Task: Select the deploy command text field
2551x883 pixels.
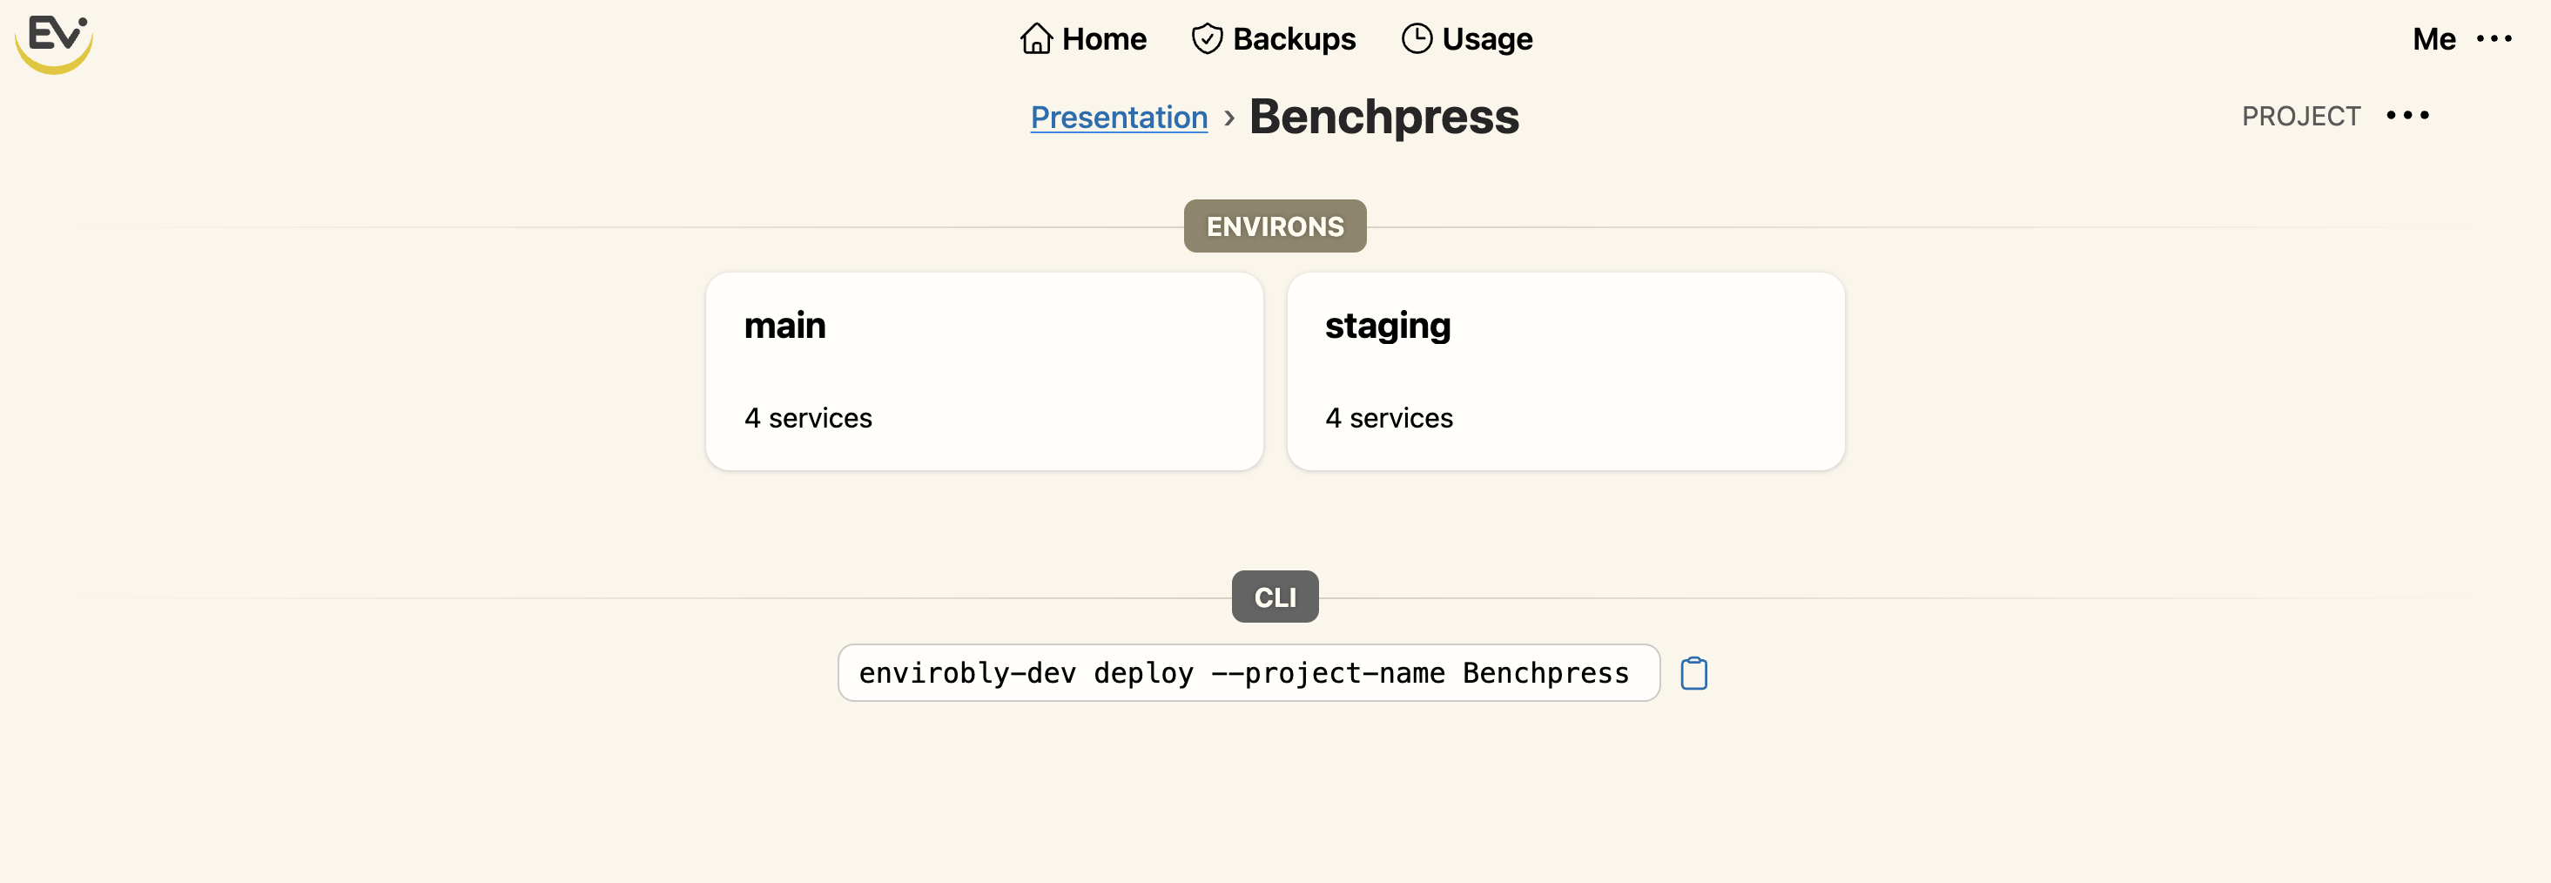Action: click(1248, 673)
